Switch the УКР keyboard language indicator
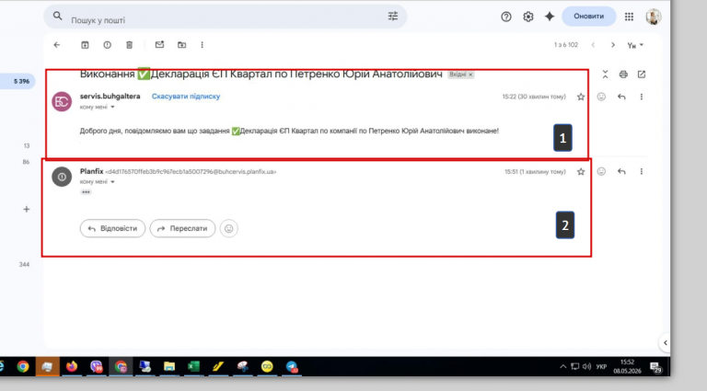Viewport: 707px width, 391px height. click(x=601, y=367)
